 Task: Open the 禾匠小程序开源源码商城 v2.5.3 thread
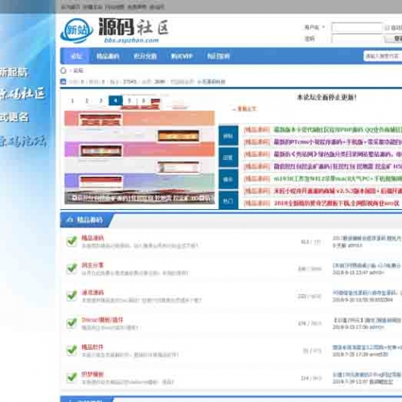[338, 191]
